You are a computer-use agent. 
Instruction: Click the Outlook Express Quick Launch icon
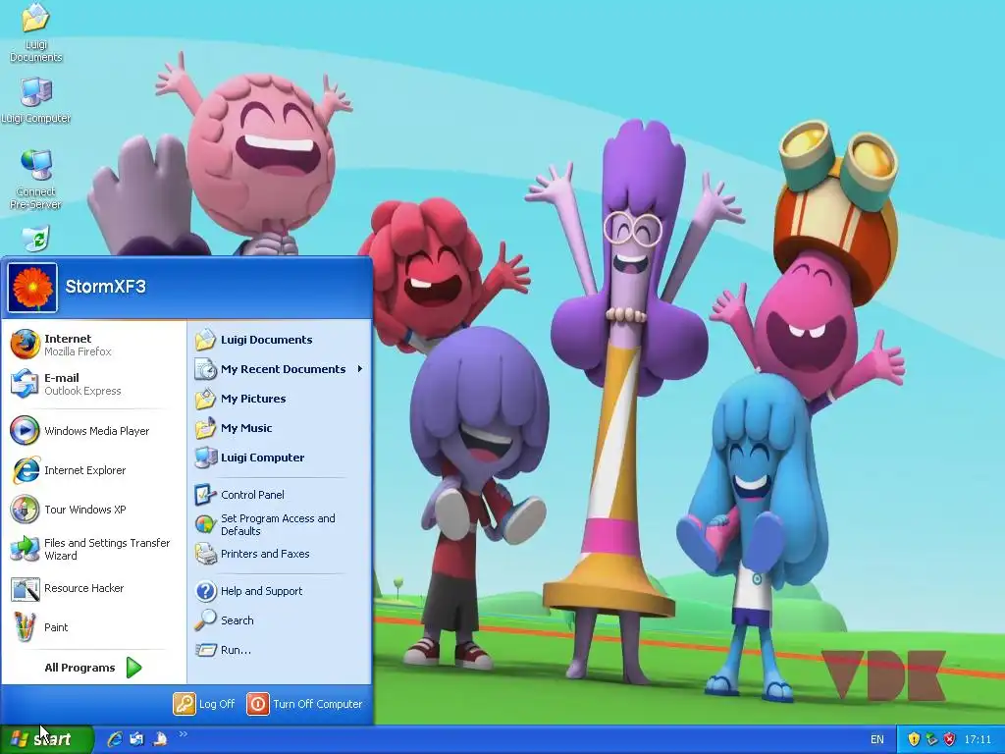[x=136, y=739]
